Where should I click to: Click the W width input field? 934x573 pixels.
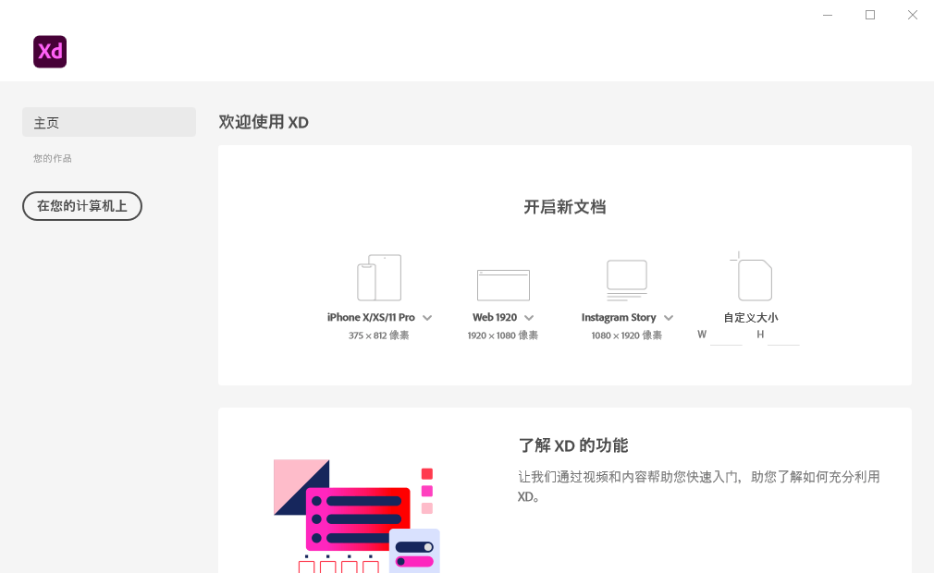tap(725, 335)
